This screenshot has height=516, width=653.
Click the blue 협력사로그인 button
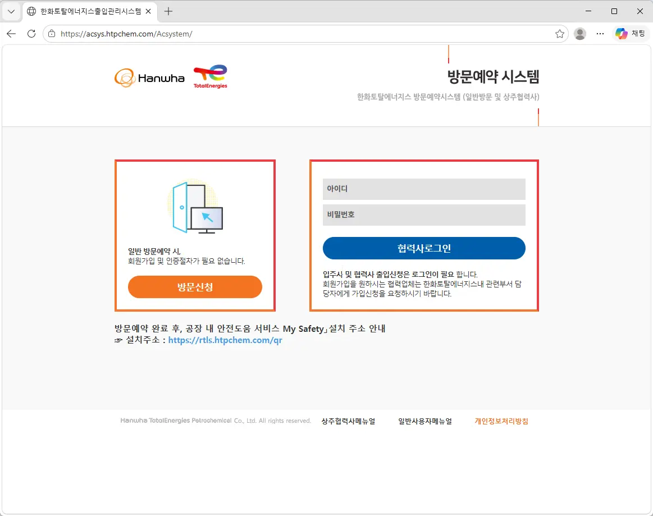(424, 248)
